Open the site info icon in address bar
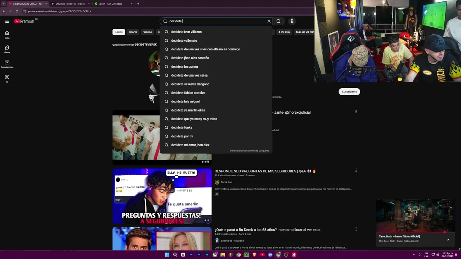The height and width of the screenshot is (259, 461). coord(24,11)
